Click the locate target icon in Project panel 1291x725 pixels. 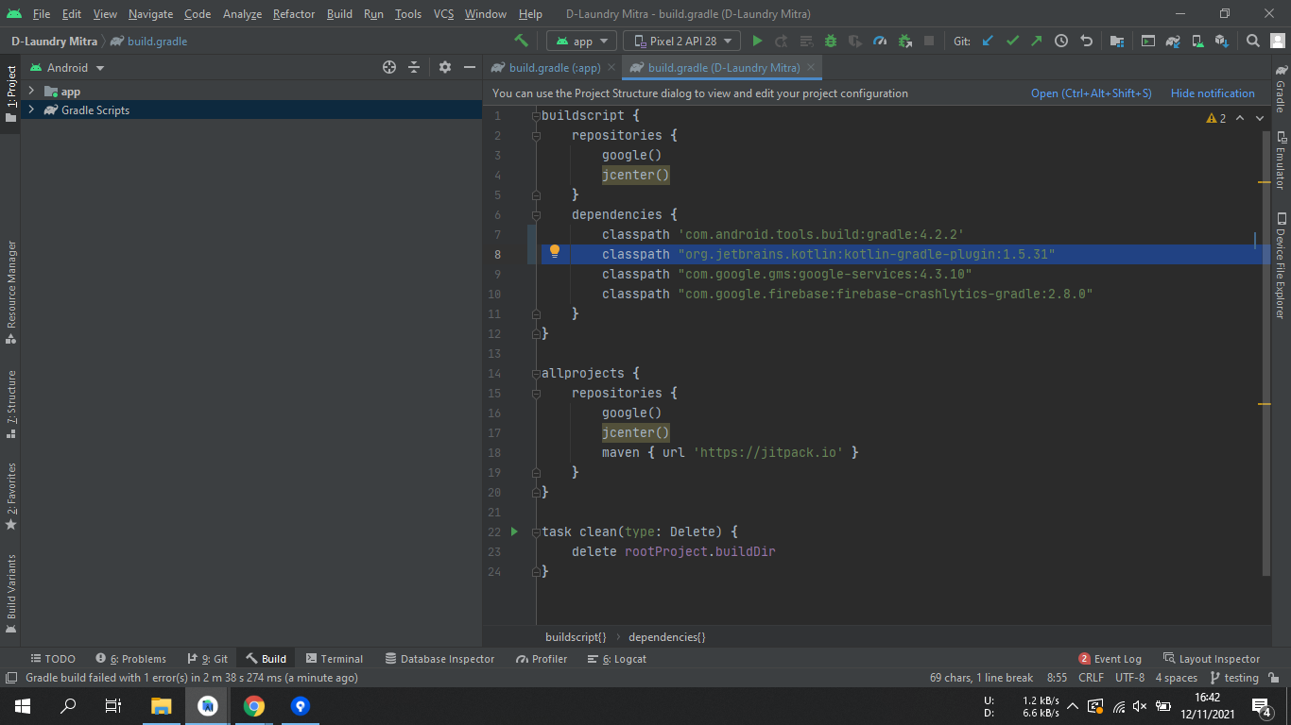[x=389, y=67]
